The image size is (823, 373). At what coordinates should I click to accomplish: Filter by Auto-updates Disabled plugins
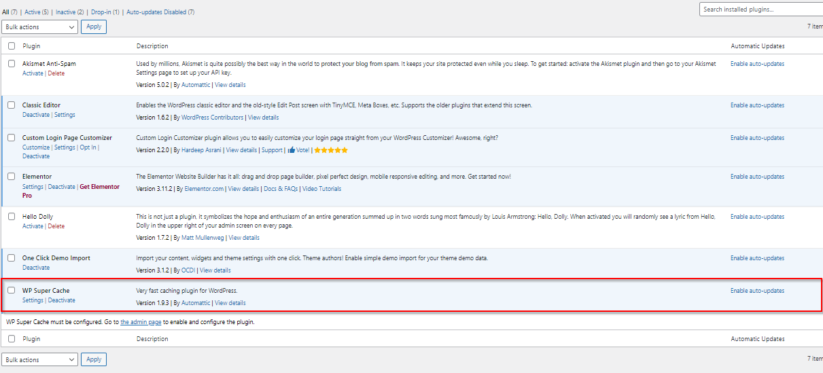(156, 12)
